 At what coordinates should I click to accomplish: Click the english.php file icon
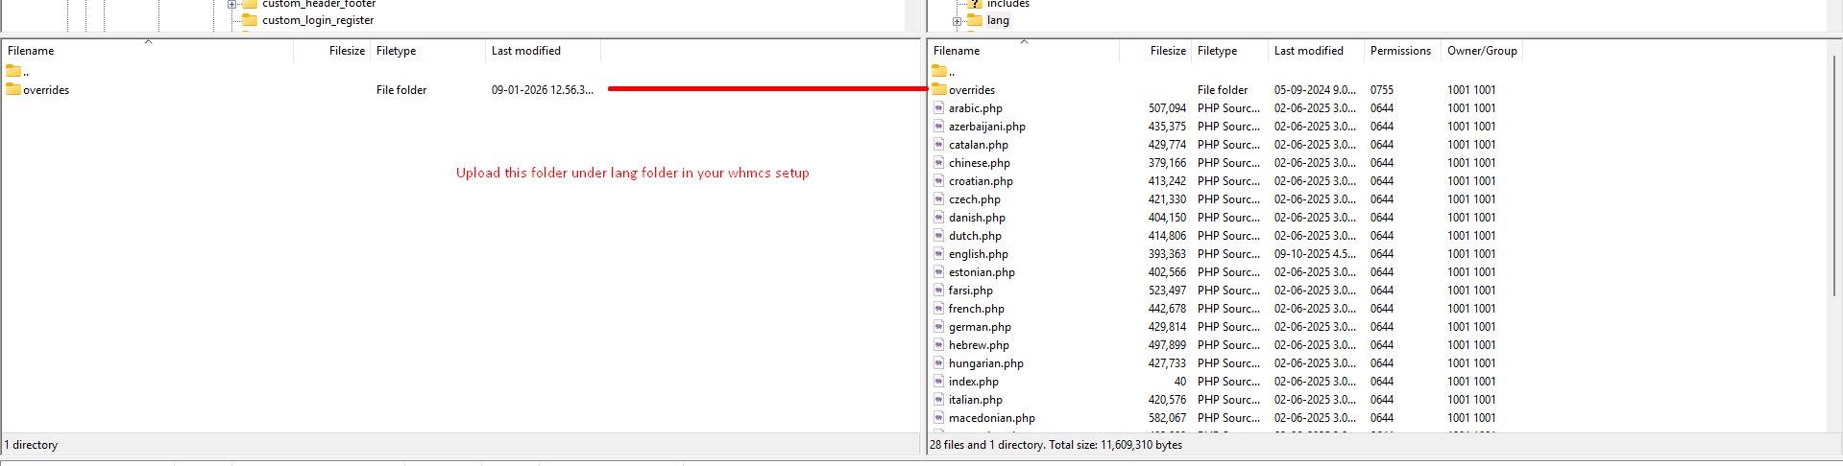[x=939, y=254]
